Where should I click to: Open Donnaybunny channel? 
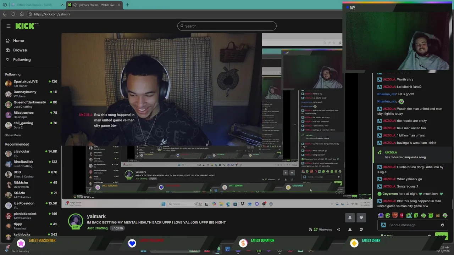(31, 94)
